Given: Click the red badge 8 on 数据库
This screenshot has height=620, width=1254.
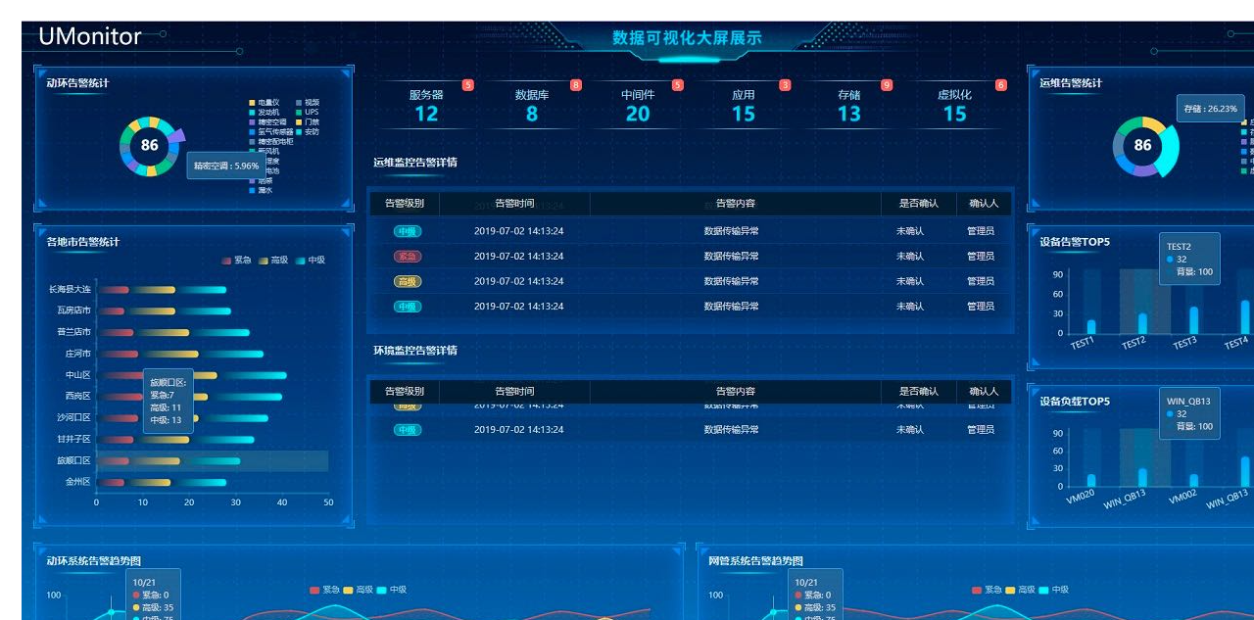Looking at the screenshot, I should 576,85.
